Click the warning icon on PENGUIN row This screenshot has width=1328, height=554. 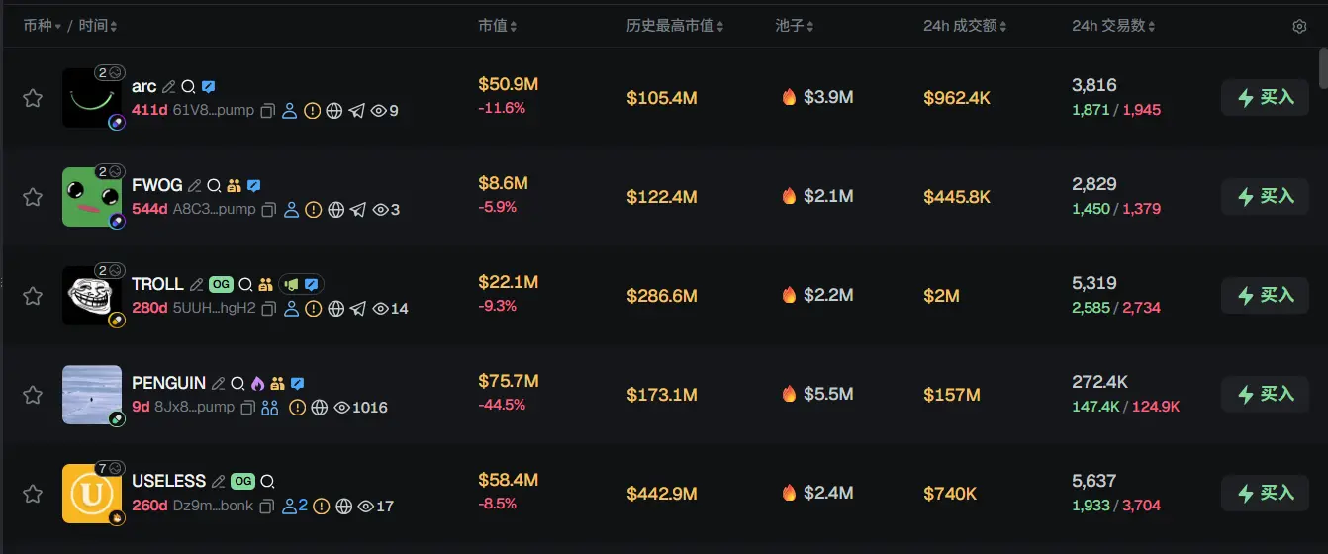tap(297, 408)
